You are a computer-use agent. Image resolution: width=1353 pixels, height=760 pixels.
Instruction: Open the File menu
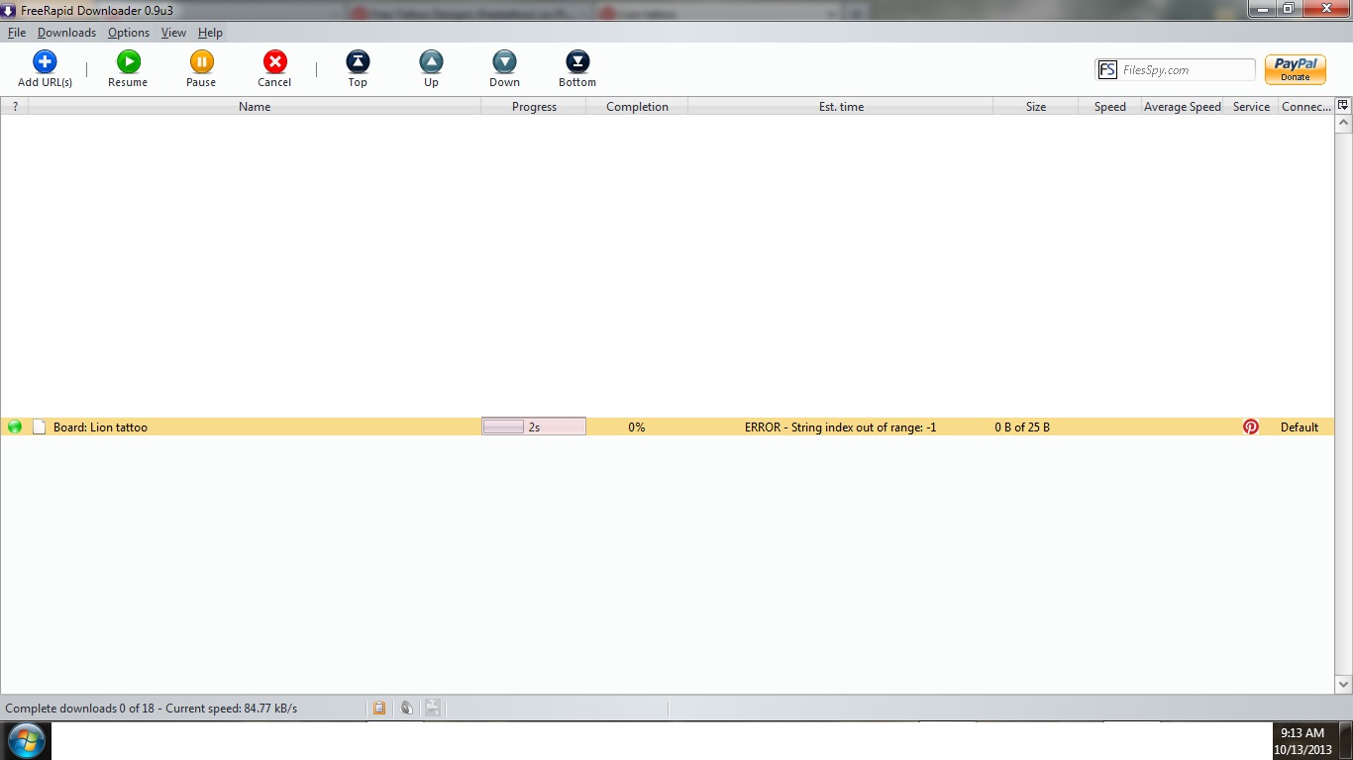coord(17,33)
